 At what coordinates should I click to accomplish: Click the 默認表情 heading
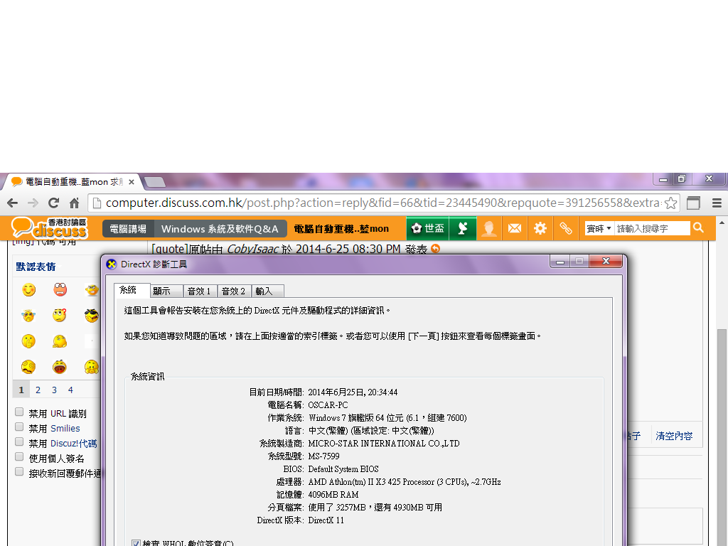pos(36,267)
